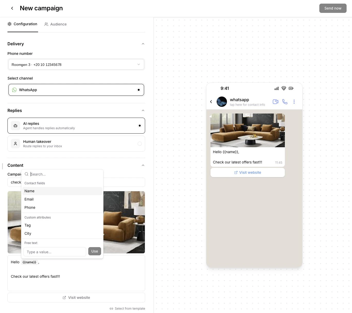Click the Contact fields heading text
Viewport: 352px width, 313px height.
coord(35,183)
